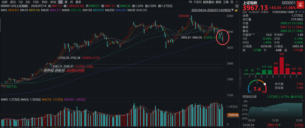Click the question mark help icon on 预测成交额
This screenshot has height=128, width=305.
pyautogui.click(x=302, y=101)
